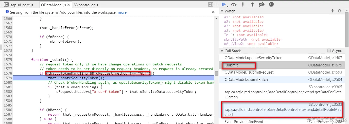Viewport: 349px width, 124px height.
Task: Click line number 1587 in gutter
Action: click(8, 114)
